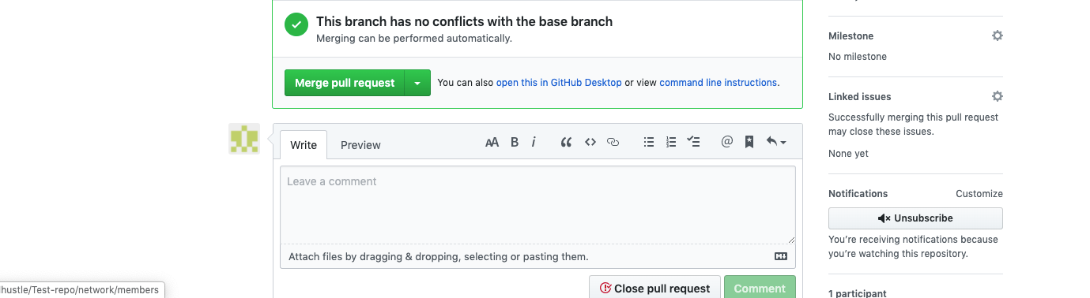
Task: Switch to the Preview tab
Action: click(360, 145)
